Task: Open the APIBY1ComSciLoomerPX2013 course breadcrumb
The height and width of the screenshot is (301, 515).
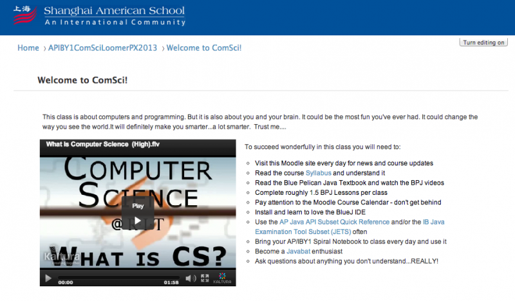Action: [102, 48]
